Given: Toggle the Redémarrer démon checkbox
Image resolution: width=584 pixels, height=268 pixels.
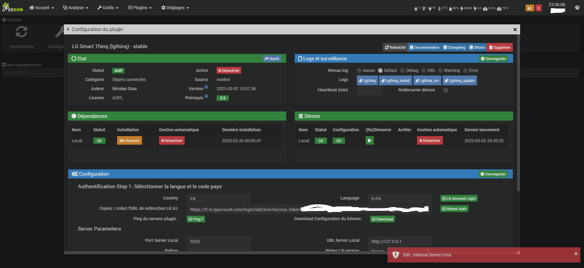Looking at the screenshot, I should tap(446, 90).
